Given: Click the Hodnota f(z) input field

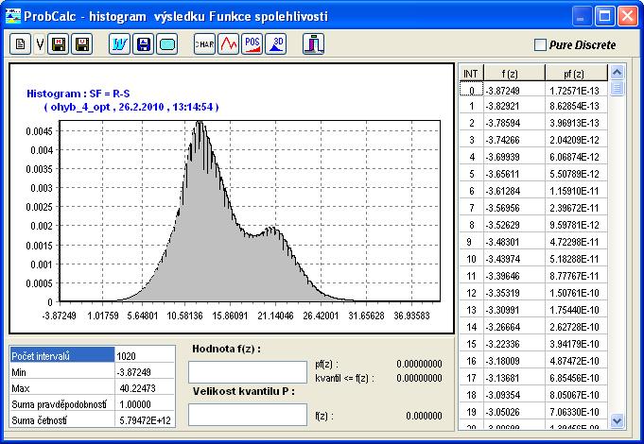Looking at the screenshot, I should click(x=248, y=372).
